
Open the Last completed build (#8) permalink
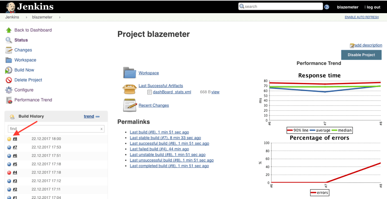click(x=169, y=166)
